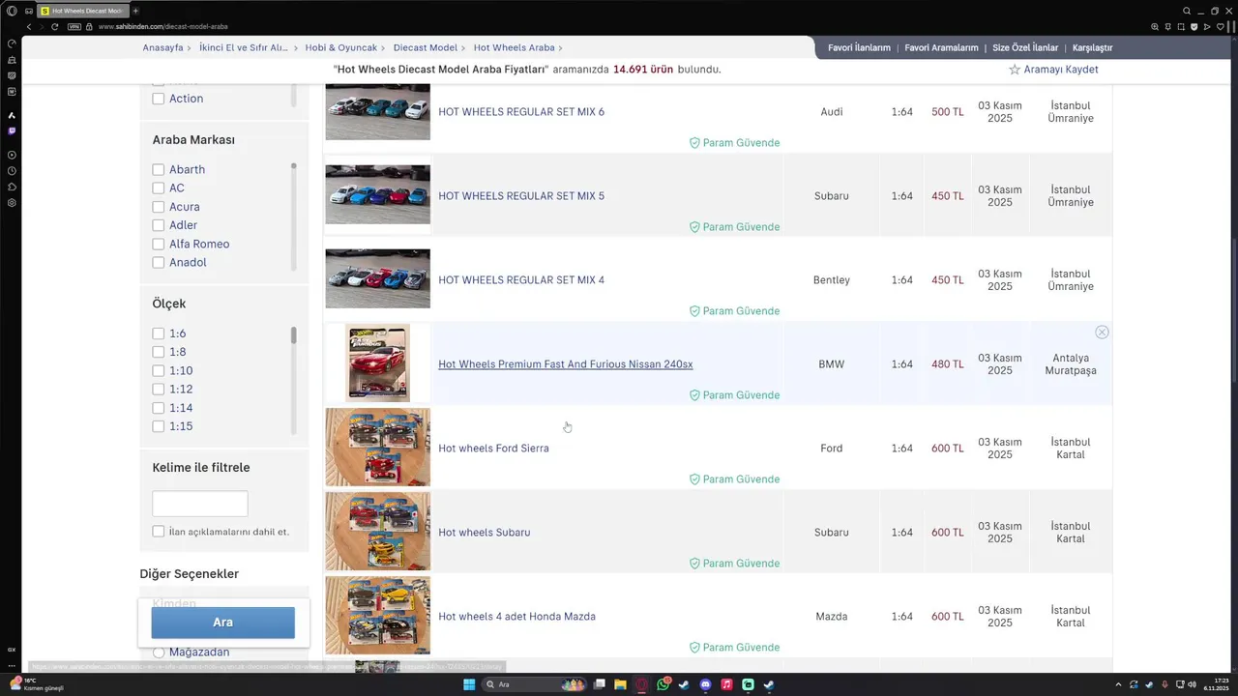Open the music app pink taskbar icon

coord(726,684)
